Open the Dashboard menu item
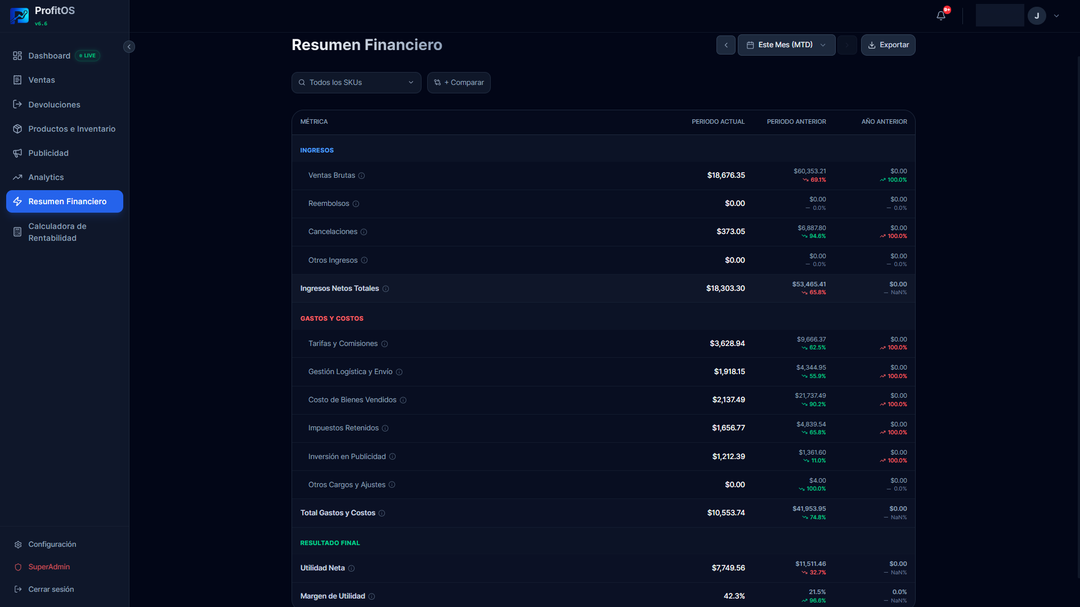Viewport: 1080px width, 607px height. (50, 56)
